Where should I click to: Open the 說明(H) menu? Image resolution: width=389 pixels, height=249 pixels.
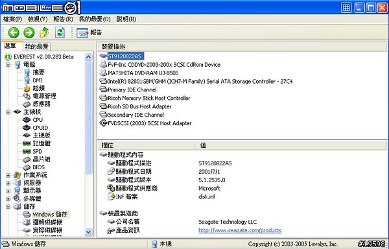click(126, 19)
